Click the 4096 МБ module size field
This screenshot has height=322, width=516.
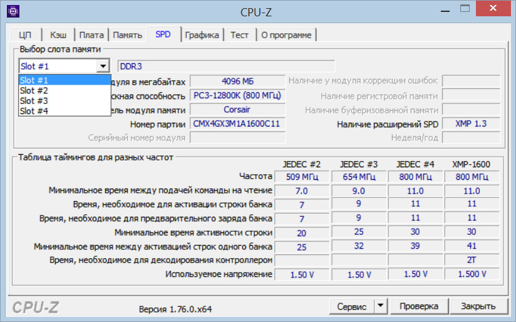237,81
